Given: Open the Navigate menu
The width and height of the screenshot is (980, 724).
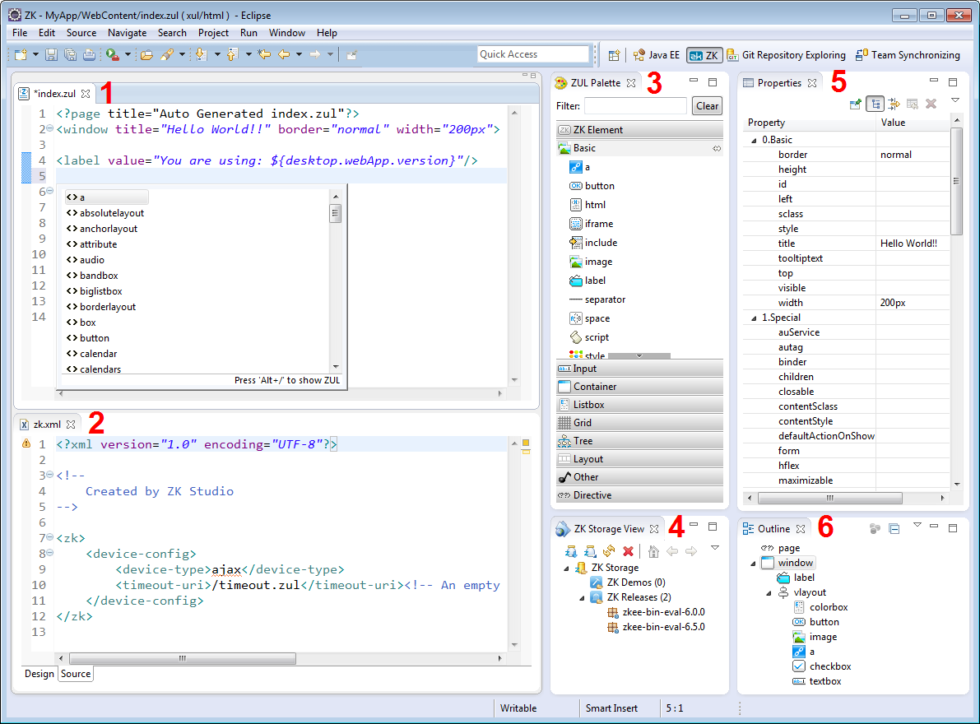Looking at the screenshot, I should point(127,33).
